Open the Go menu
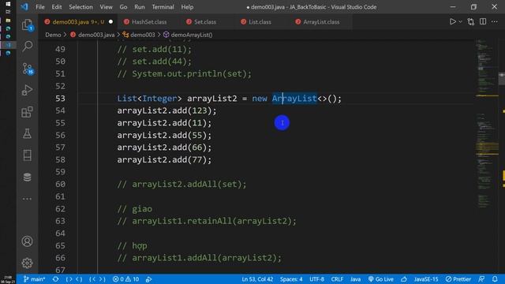Image resolution: width=505 pixels, height=284 pixels. [123, 7]
